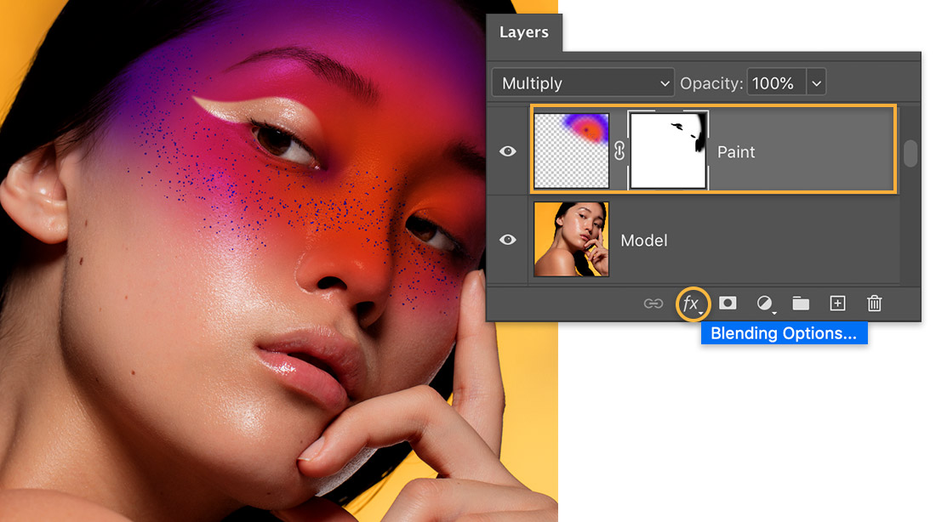Image resolution: width=936 pixels, height=522 pixels.
Task: Add a layer mask
Action: coord(727,303)
